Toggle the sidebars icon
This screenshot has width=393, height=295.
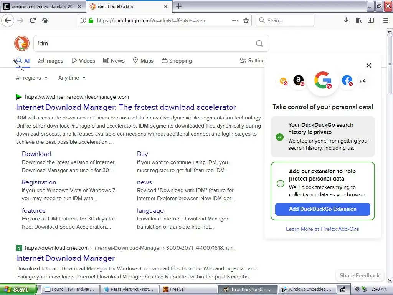tap(371, 20)
